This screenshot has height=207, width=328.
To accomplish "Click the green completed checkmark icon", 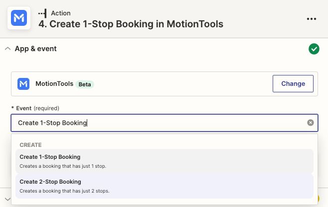I will click(314, 49).
